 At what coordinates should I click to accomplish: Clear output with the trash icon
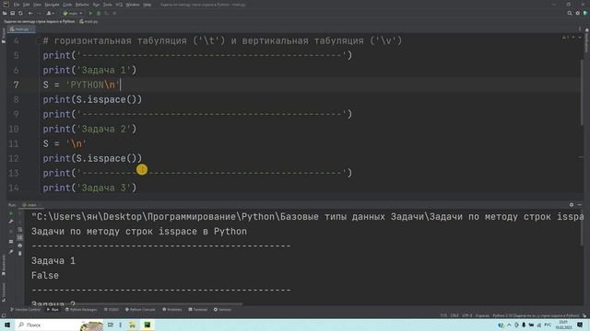(20, 254)
